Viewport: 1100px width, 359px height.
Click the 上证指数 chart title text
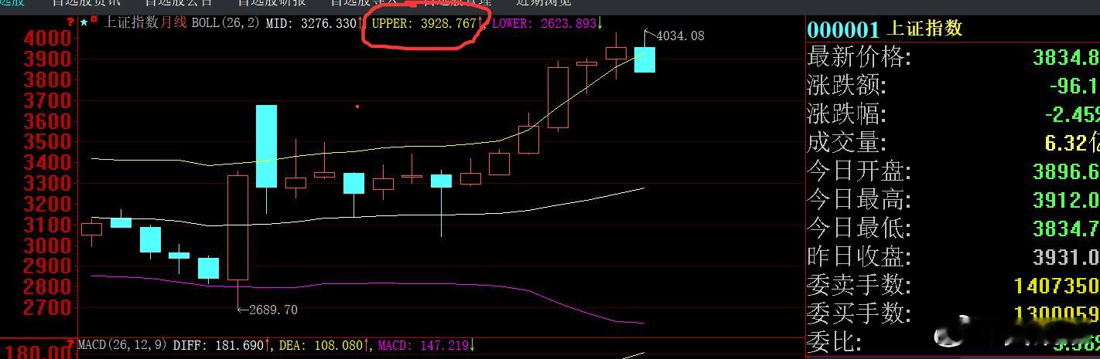[x=132, y=23]
